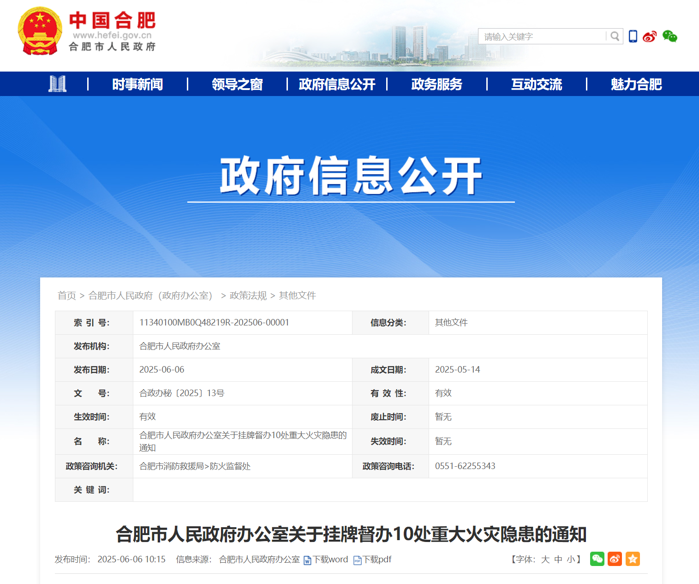Click the 政策咨询机关 label cell

point(94,466)
